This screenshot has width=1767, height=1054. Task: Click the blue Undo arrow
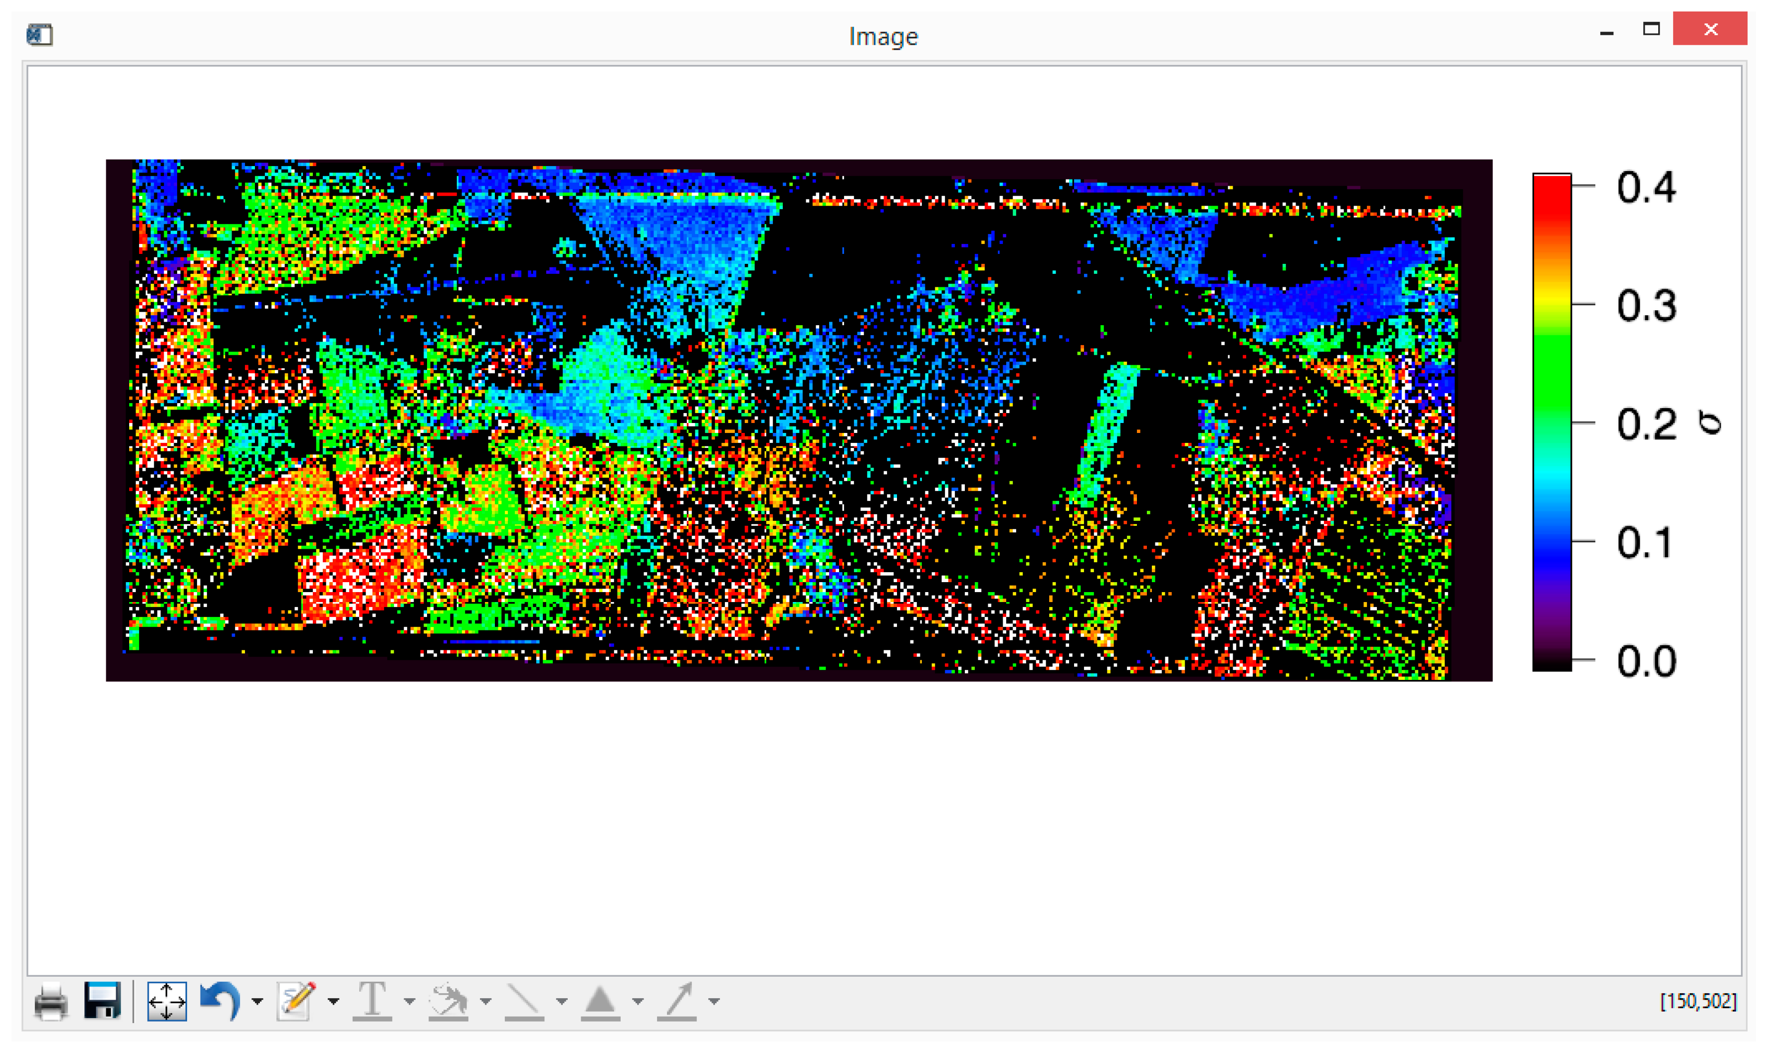click(x=220, y=1001)
